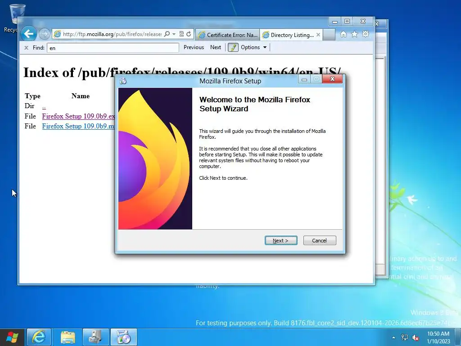This screenshot has height=346, width=461.
Task: Click the address bar URL field
Action: 112,34
